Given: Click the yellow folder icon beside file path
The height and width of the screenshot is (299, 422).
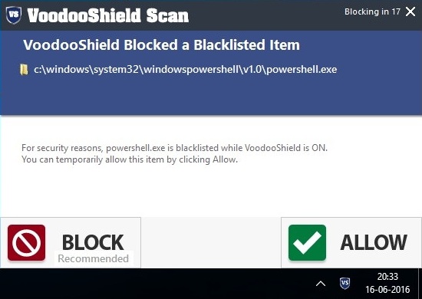Looking at the screenshot, I should [x=24, y=69].
